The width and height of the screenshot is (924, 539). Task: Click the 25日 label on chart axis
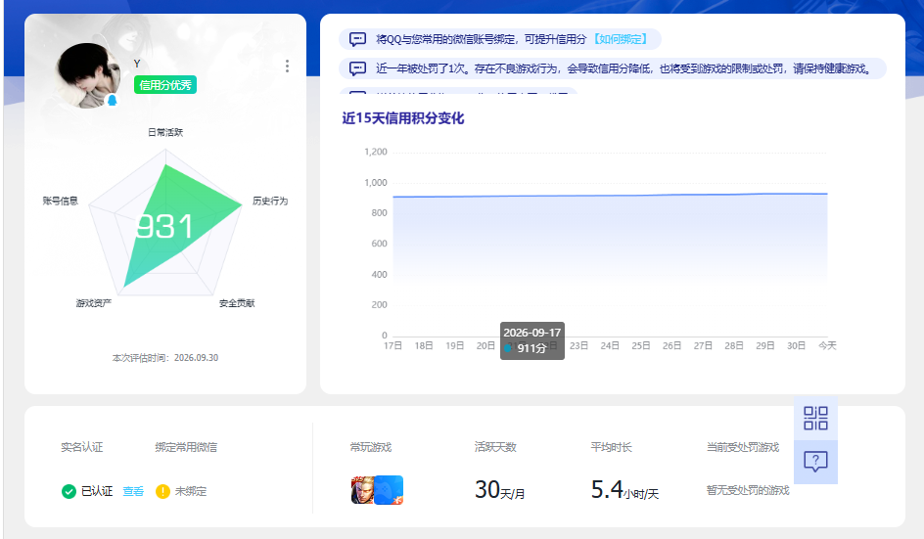tap(640, 345)
